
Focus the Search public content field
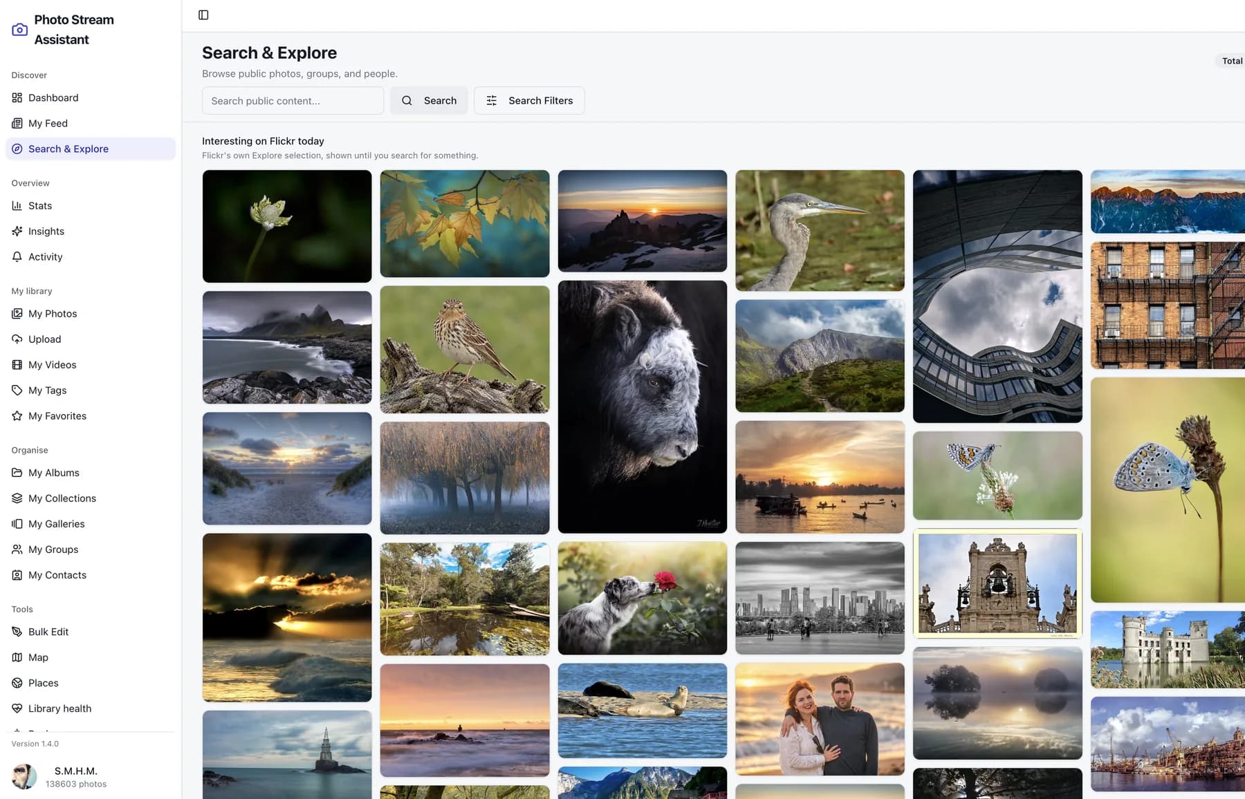[x=293, y=101]
